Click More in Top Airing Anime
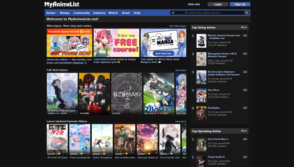 pyautogui.click(x=244, y=27)
